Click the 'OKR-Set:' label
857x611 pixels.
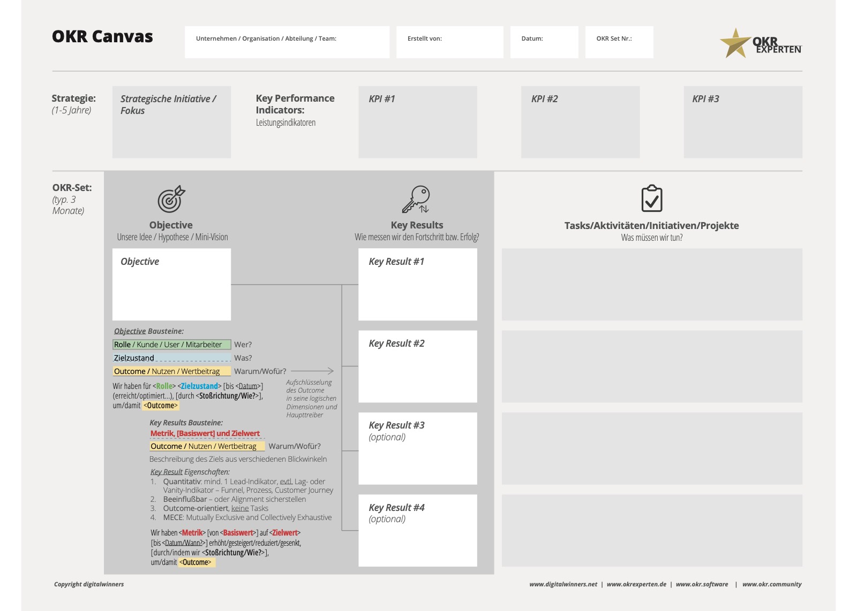click(72, 188)
